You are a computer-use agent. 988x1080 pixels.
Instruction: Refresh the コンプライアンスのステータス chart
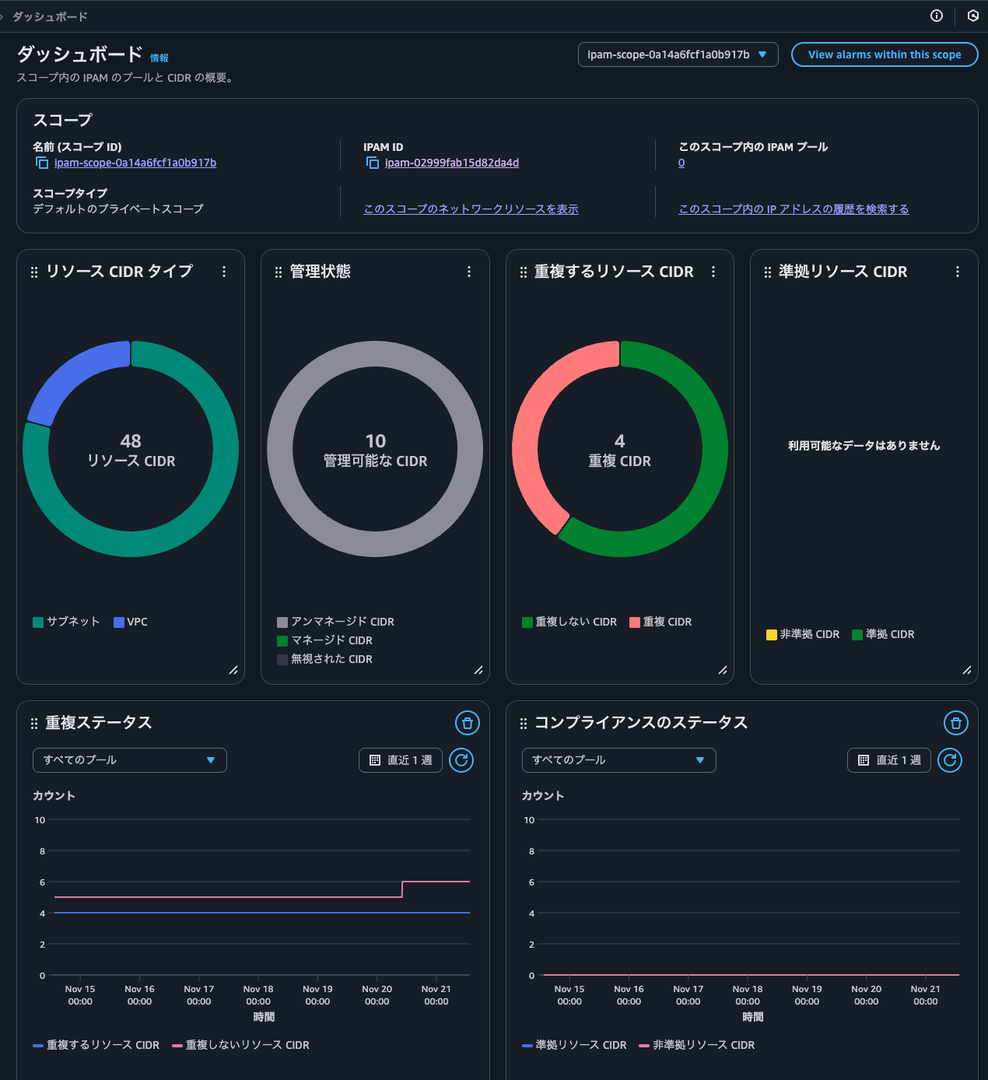tap(950, 760)
